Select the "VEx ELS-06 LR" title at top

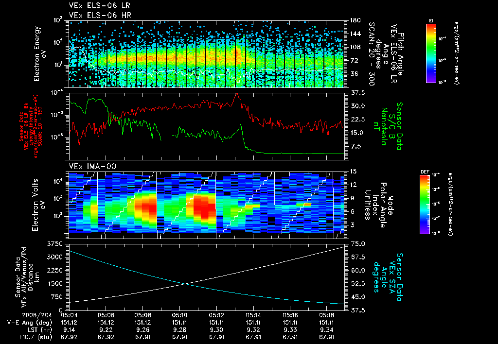(99, 6)
